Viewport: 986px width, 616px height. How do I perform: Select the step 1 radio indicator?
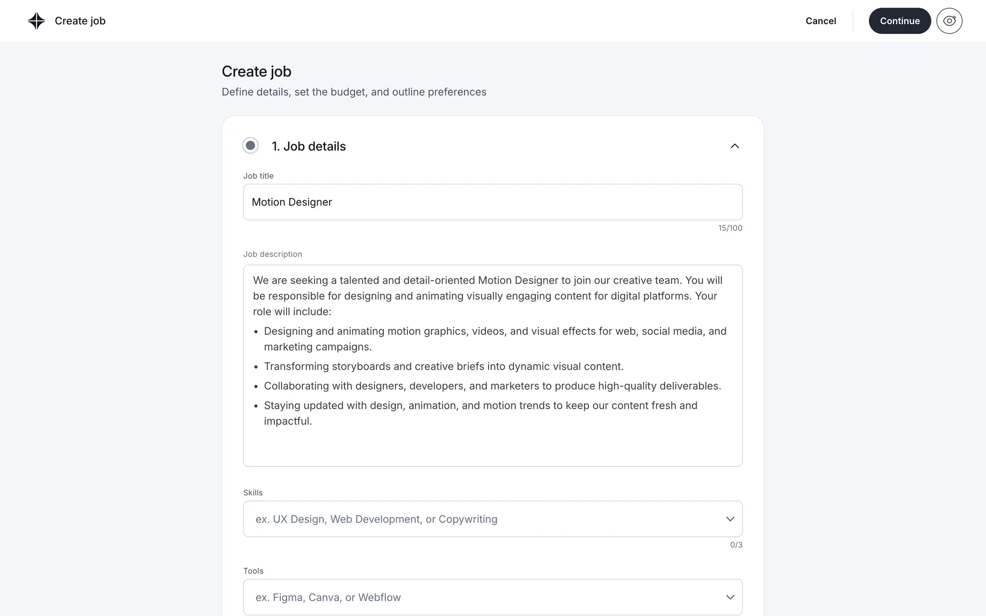(250, 146)
